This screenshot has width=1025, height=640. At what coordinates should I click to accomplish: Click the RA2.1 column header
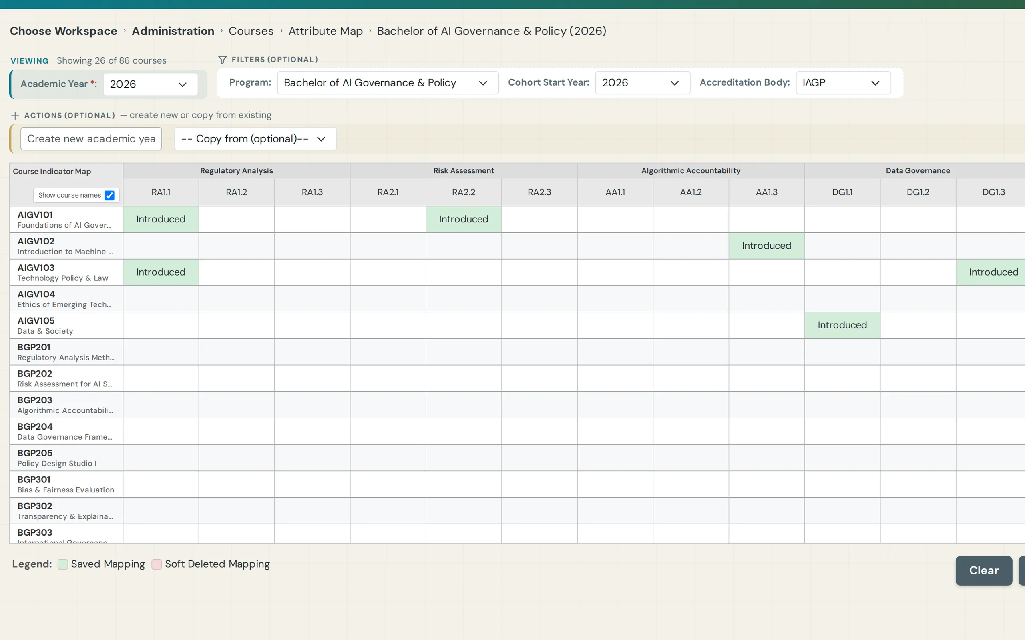coord(388,192)
